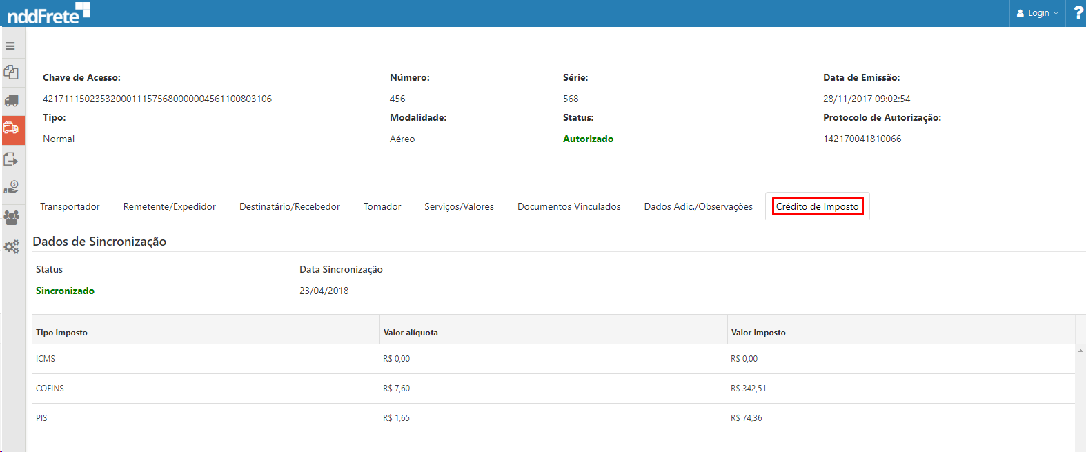Select the Crédito de Imposto tab

[x=817, y=206]
